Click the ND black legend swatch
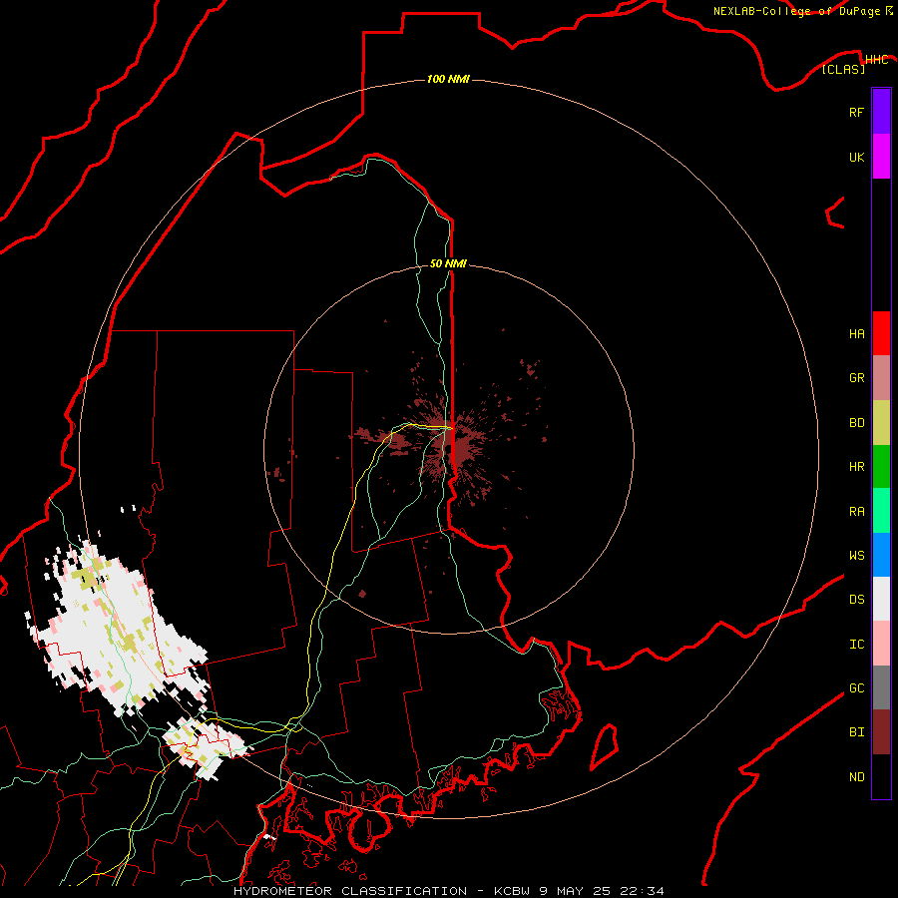Viewport: 898px width, 898px height. point(881,776)
